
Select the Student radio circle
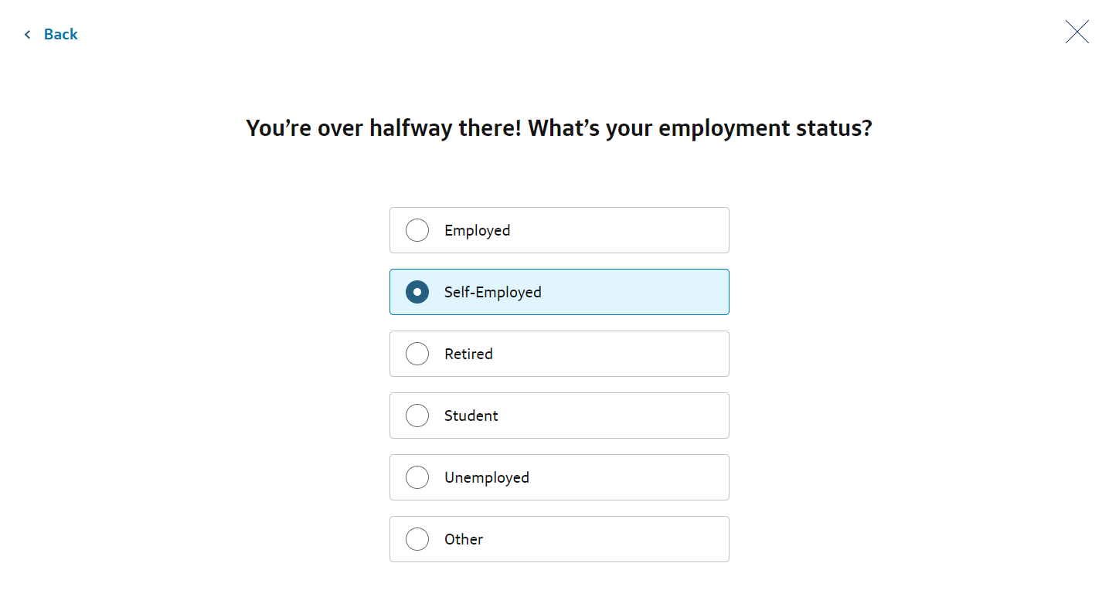pos(417,416)
